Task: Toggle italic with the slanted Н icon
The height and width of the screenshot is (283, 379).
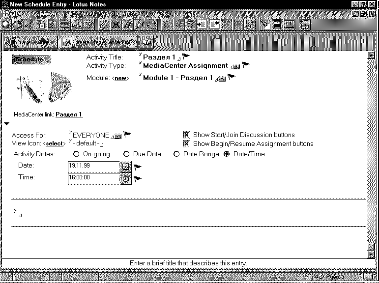Action: [127, 25]
